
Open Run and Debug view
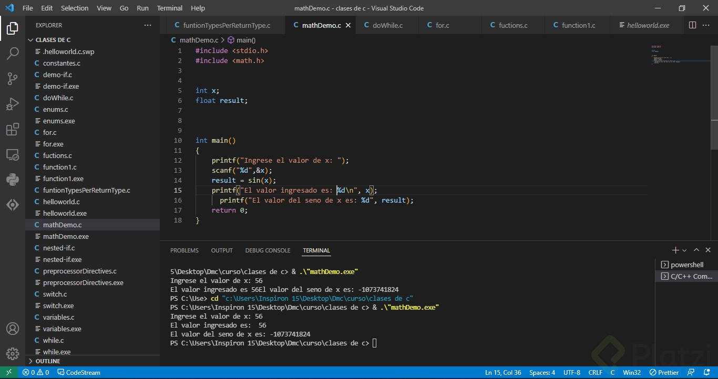(13, 104)
